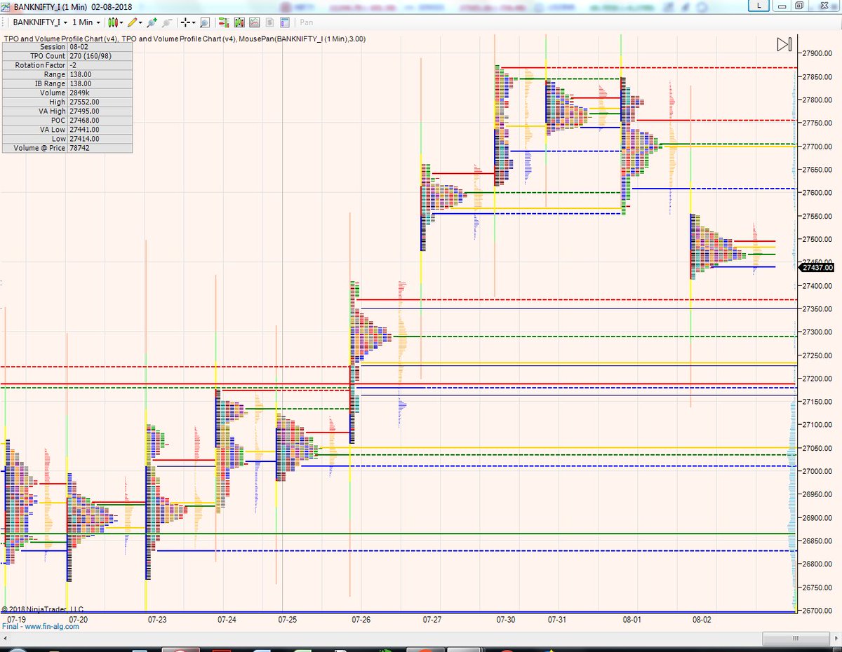Restore the chart window size
This screenshot has height=652, width=842.
[798, 5]
